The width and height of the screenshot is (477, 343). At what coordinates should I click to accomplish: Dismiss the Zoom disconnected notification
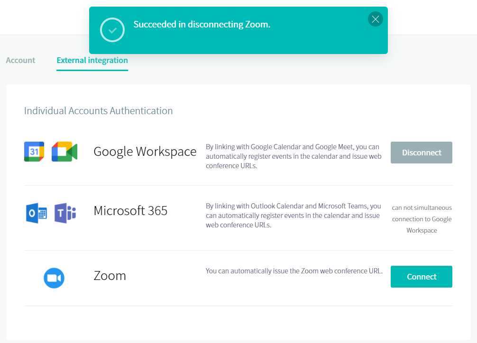click(x=375, y=19)
